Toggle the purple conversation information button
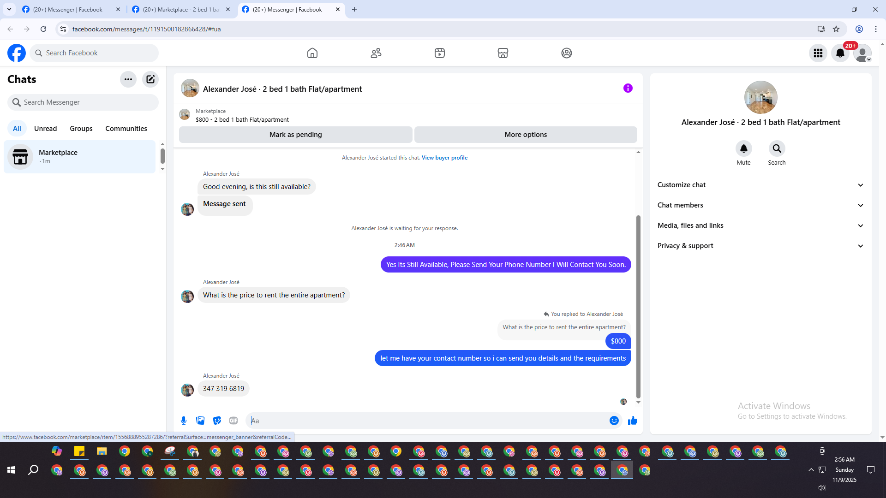886x498 pixels. click(x=628, y=88)
